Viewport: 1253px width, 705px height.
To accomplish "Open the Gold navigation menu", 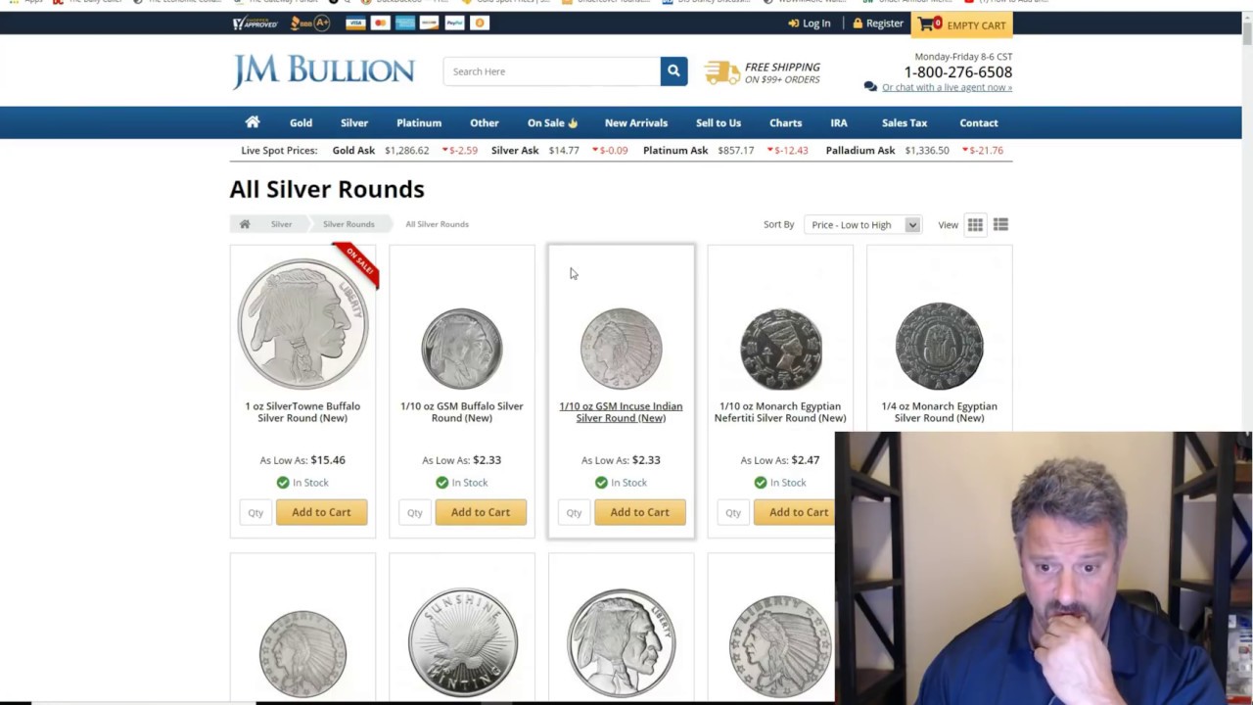I will coord(301,122).
